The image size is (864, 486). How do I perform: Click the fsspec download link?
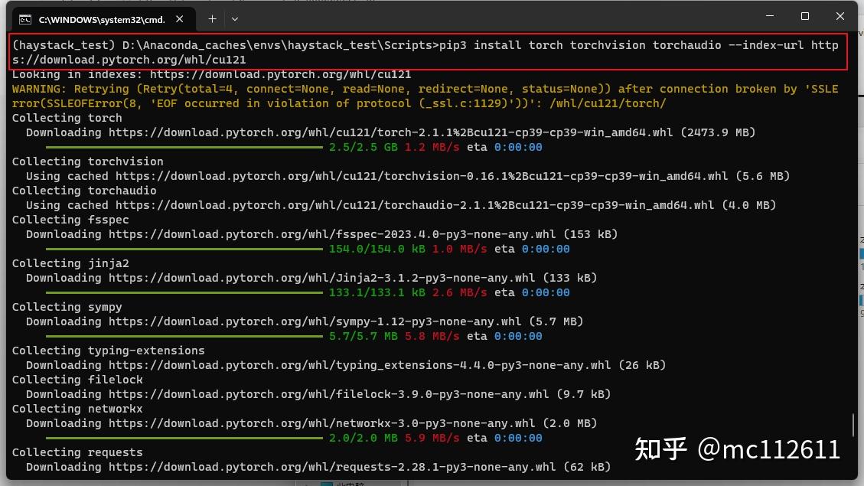(321, 234)
